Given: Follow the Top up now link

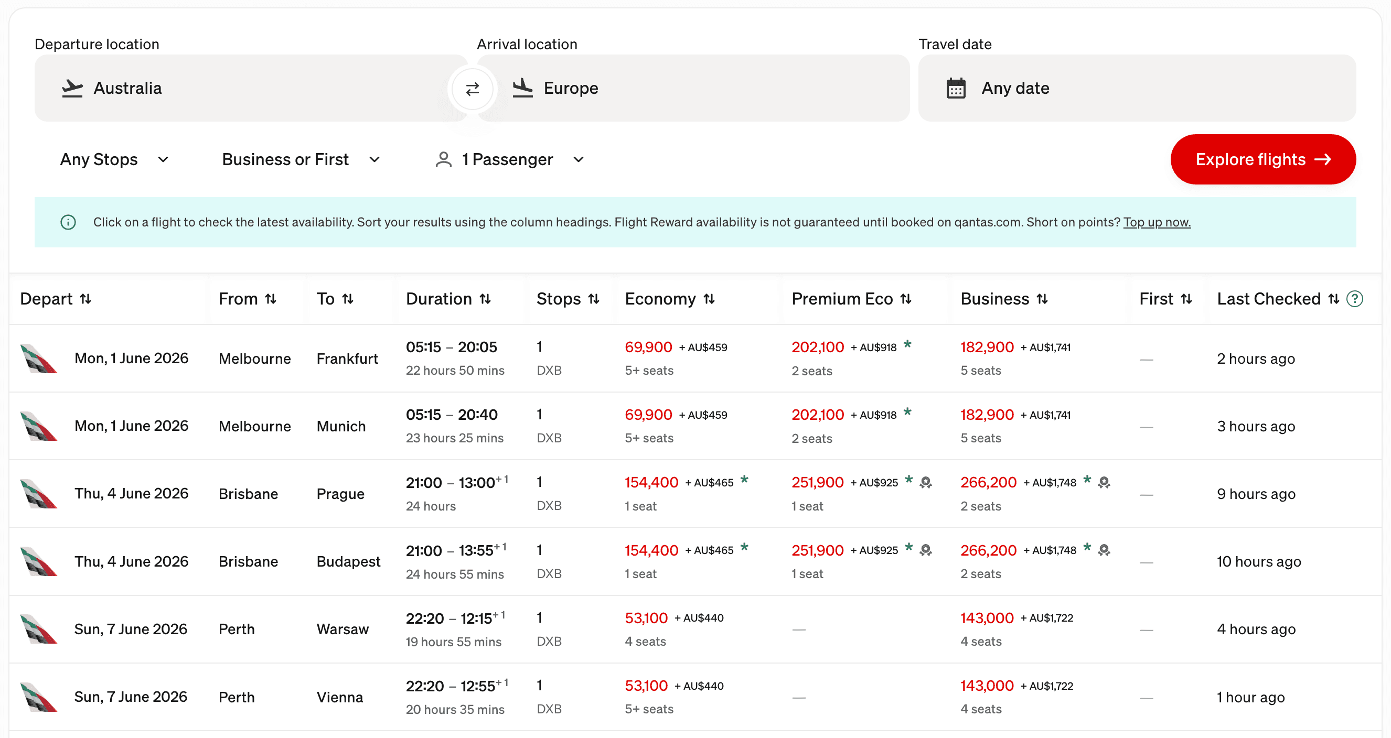Looking at the screenshot, I should tap(1157, 222).
